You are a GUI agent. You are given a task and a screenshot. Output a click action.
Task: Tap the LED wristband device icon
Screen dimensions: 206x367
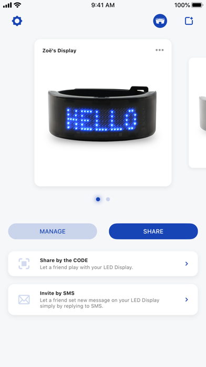(x=160, y=21)
